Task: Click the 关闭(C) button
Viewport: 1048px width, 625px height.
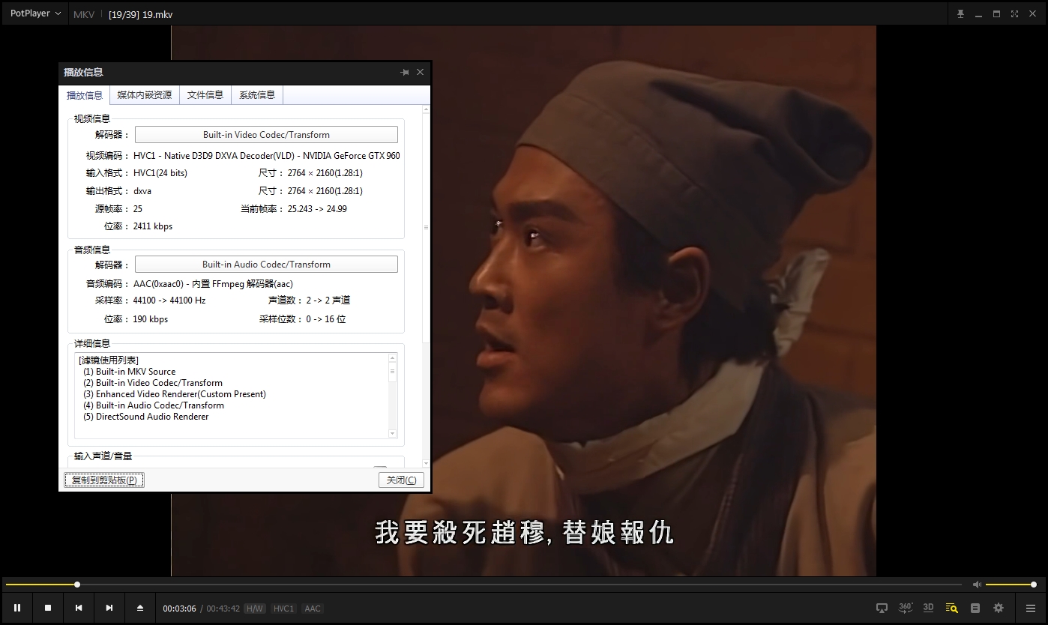Action: [402, 480]
